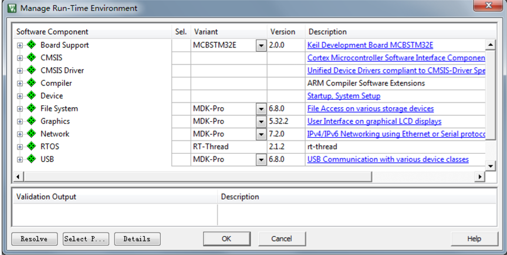
Task: Click the version 7.2.0 cell
Action: pyautogui.click(x=286, y=134)
